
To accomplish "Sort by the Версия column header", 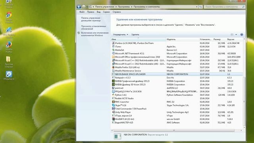I will coord(235,39).
